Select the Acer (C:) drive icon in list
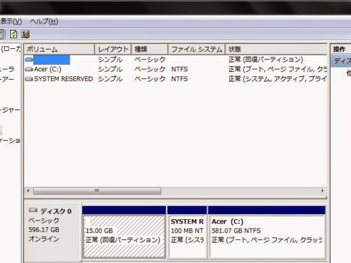The width and height of the screenshot is (351, 263). click(29, 69)
